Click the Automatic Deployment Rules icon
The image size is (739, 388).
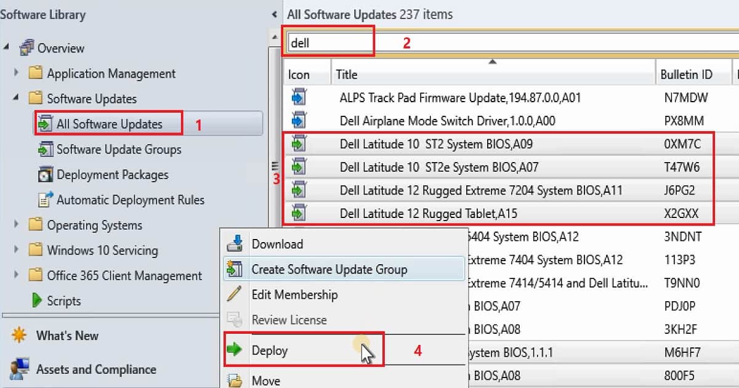pyautogui.click(x=46, y=200)
